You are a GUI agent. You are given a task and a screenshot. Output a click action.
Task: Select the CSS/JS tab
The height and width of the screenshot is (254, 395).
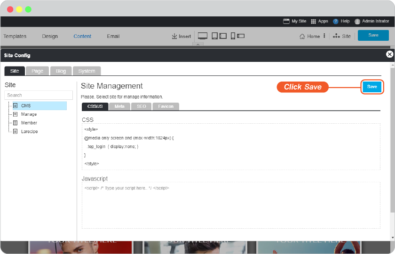click(95, 106)
